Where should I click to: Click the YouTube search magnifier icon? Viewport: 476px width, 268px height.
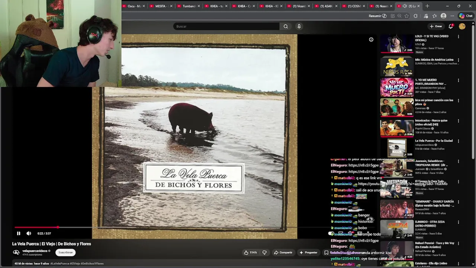(x=286, y=26)
